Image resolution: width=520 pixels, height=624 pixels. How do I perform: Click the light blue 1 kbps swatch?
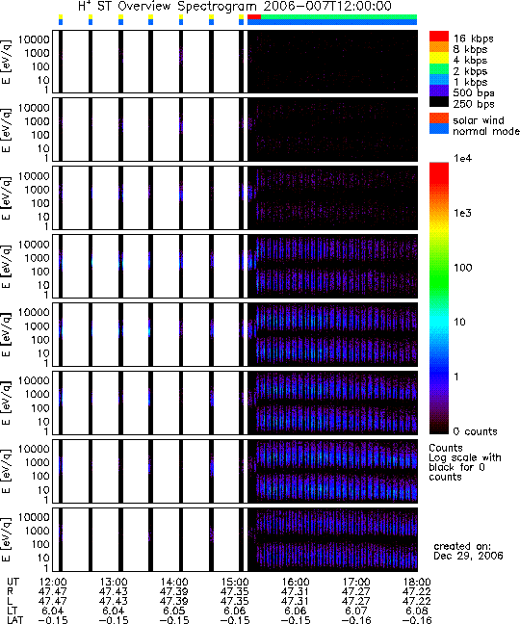coord(439,79)
